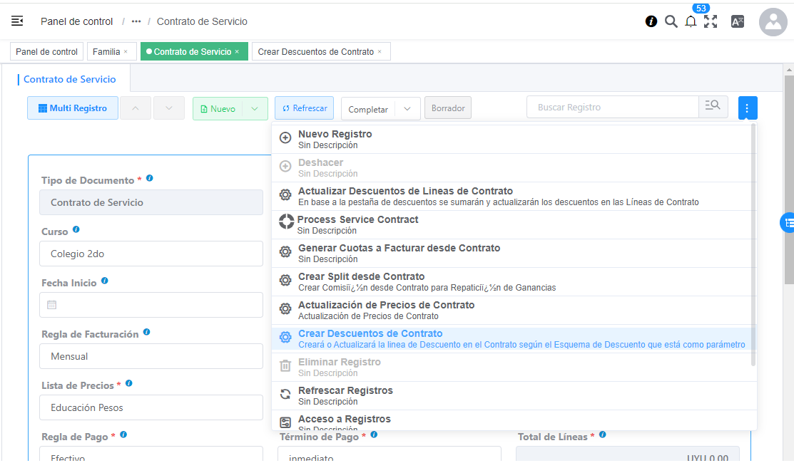The height and width of the screenshot is (463, 794).
Task: Toggle fullscreen mode via the expand icon
Action: click(710, 21)
